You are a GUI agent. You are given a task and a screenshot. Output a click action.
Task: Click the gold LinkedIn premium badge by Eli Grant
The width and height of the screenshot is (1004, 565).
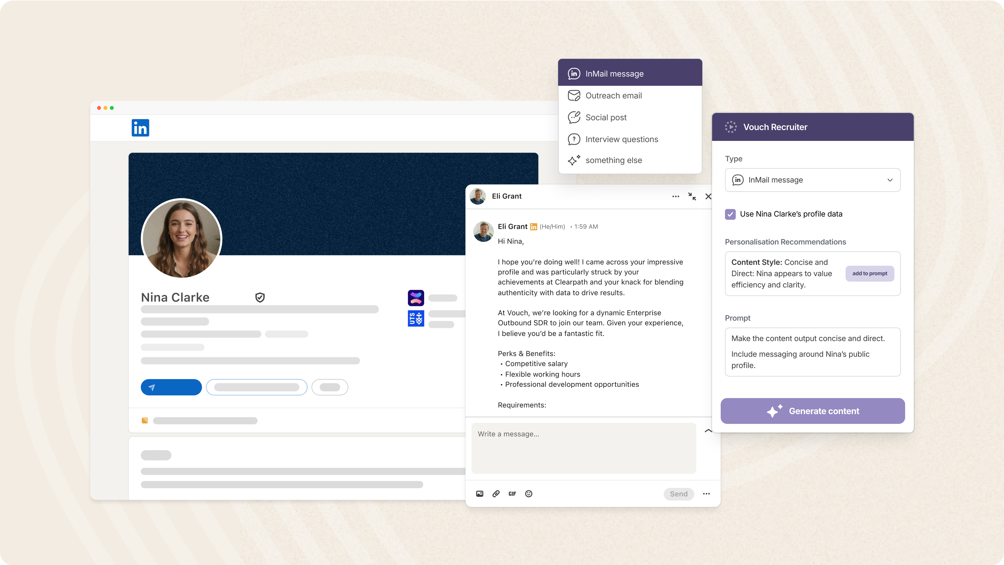tap(534, 227)
